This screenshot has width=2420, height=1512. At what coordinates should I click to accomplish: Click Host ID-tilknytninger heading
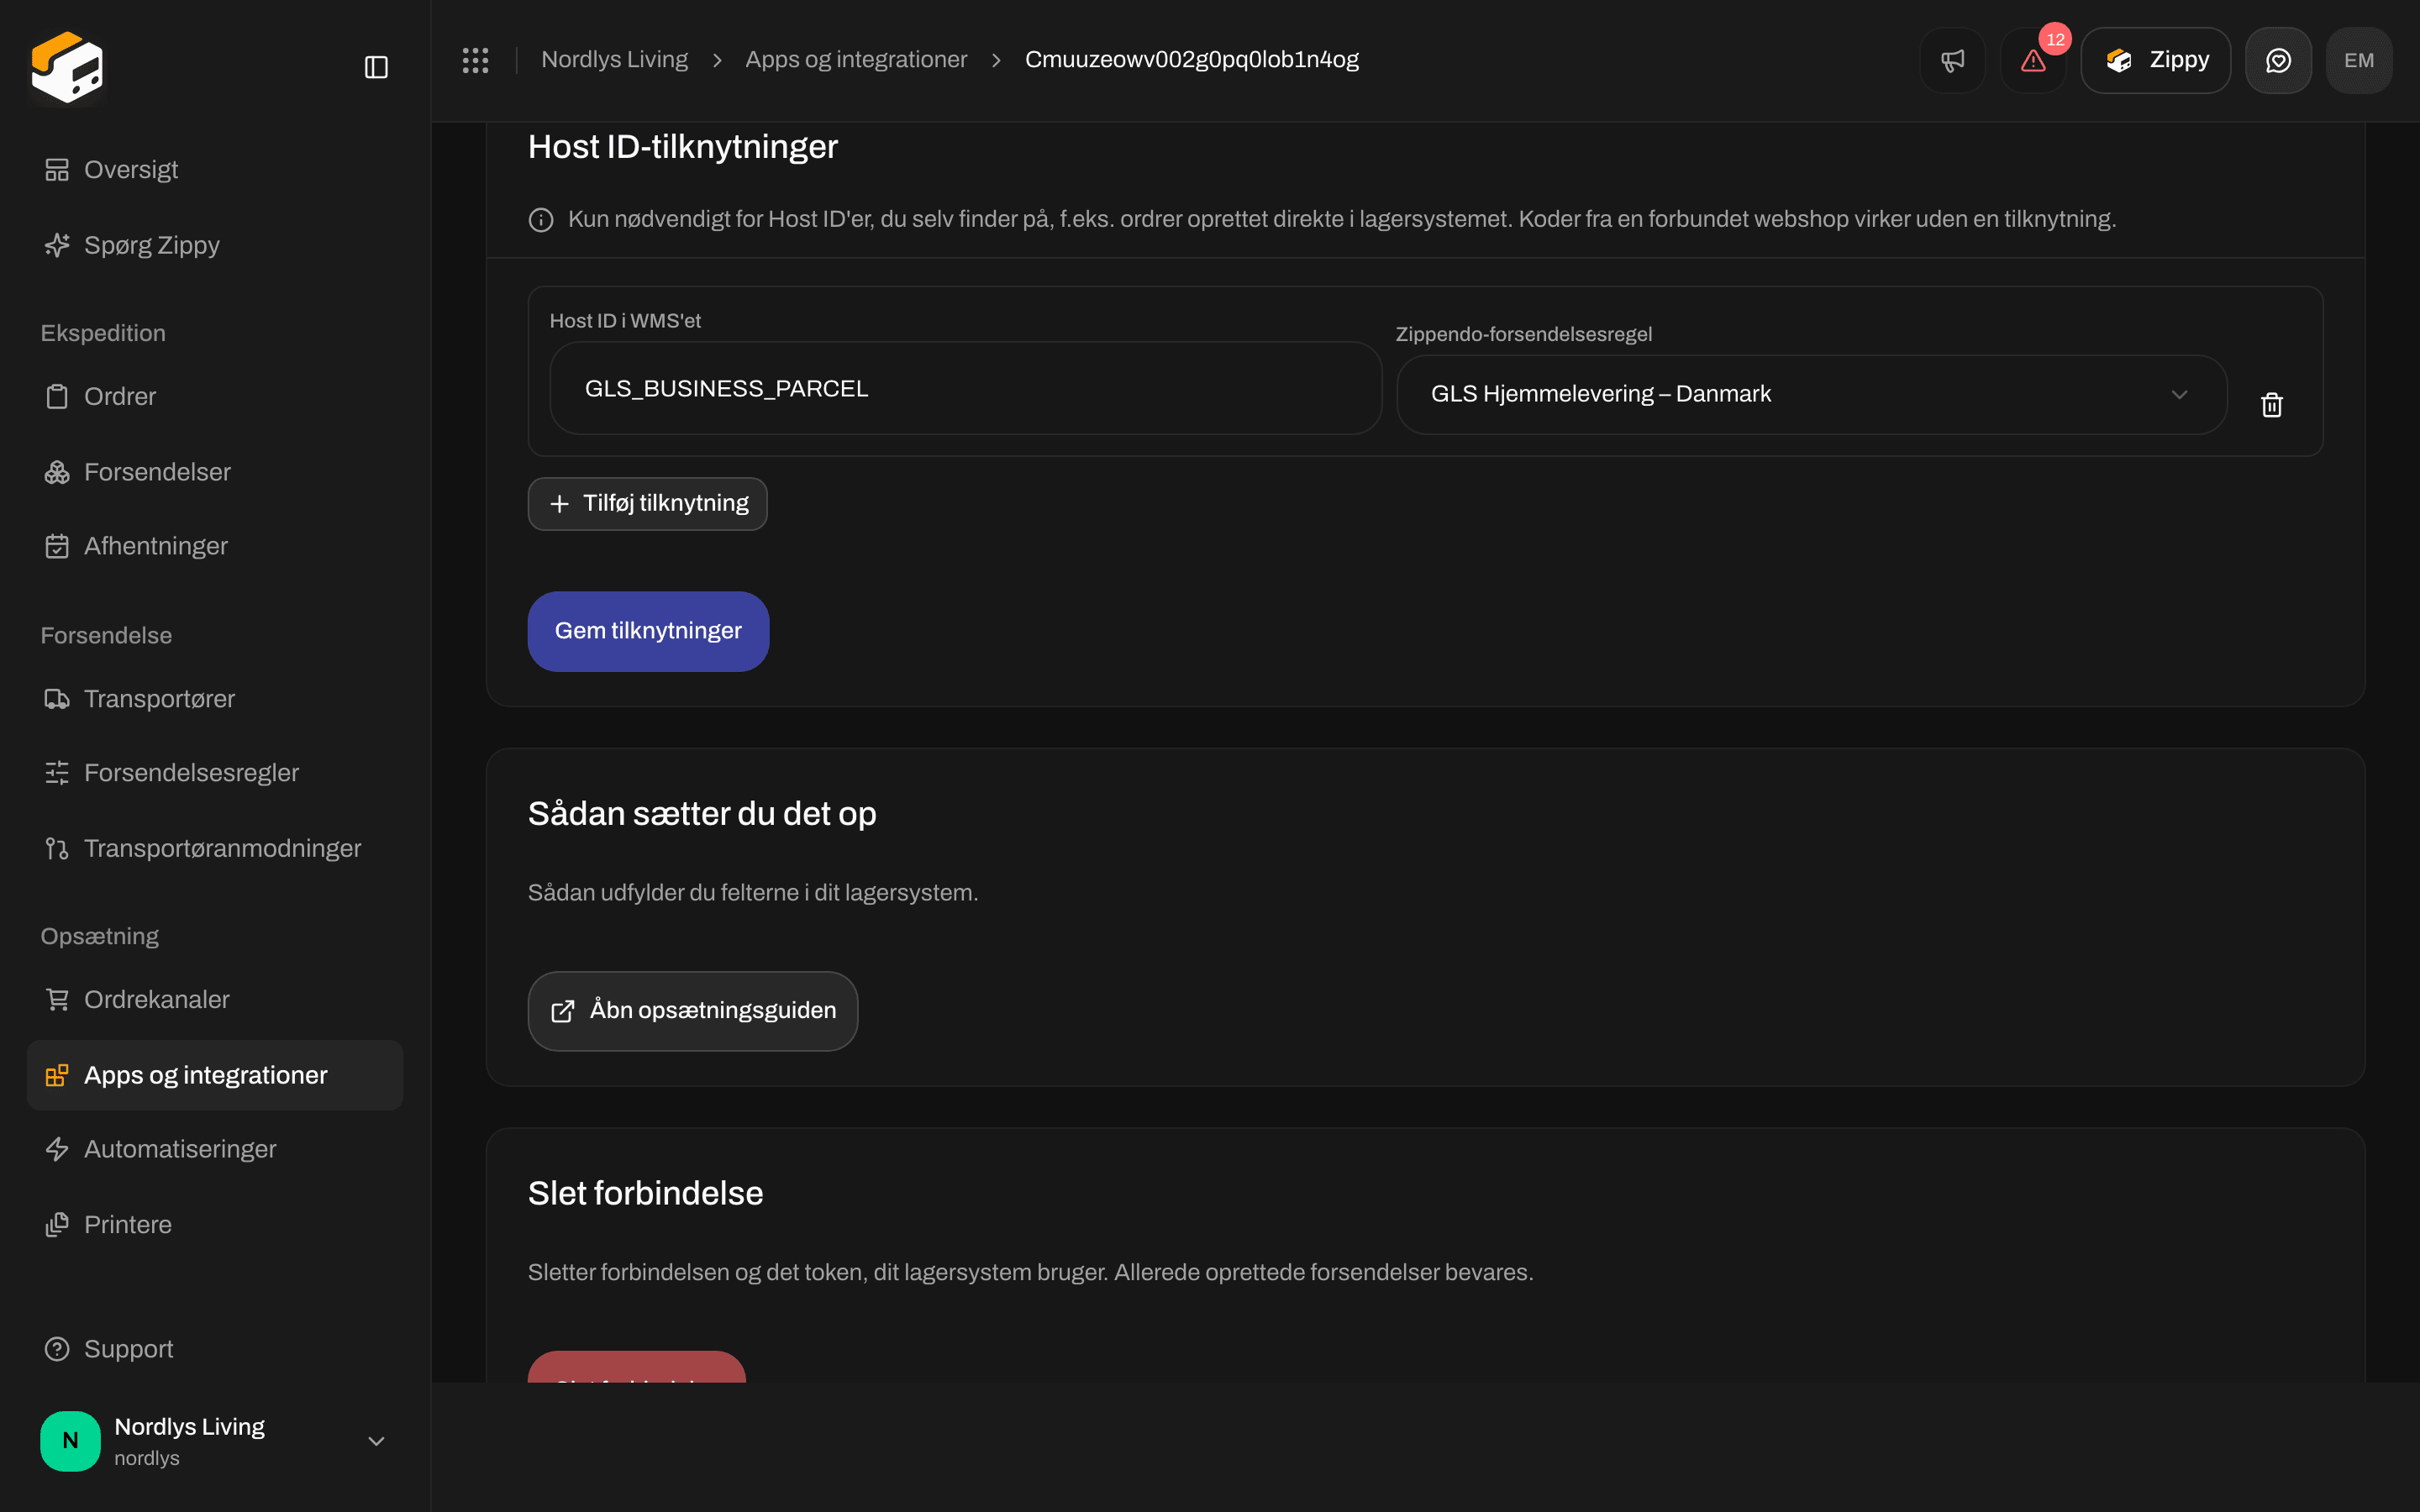pos(683,147)
